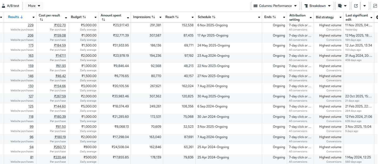Viewport: 378px width, 164px height.
Task: Reverse sort using Results down arrow
Action: tap(22, 17)
